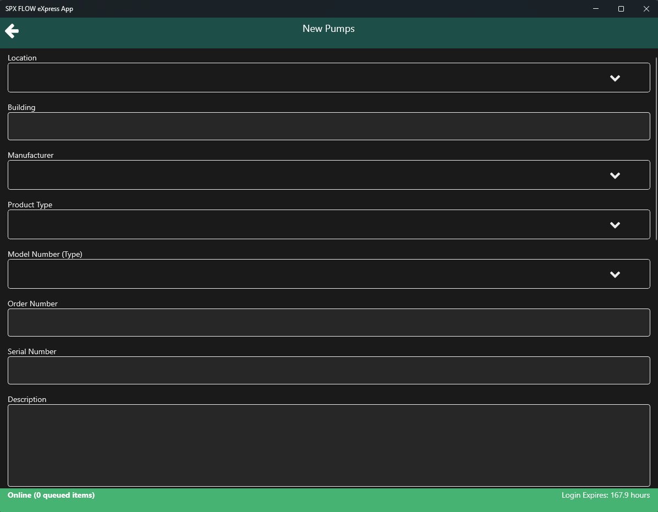Maximize the SPX FLOW eXpress App window

pos(621,9)
